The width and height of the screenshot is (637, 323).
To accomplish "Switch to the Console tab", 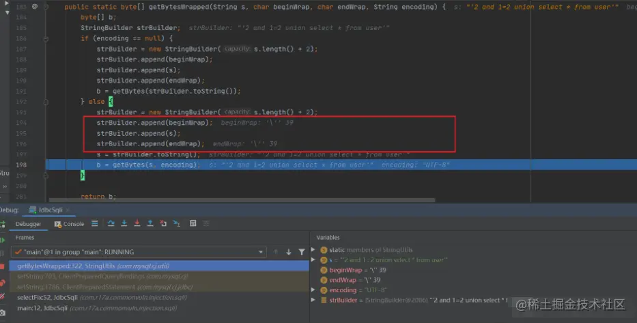I will coord(70,224).
